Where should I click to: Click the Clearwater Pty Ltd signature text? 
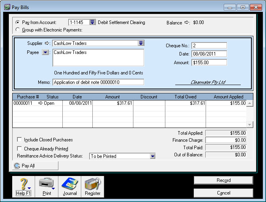point(208,82)
